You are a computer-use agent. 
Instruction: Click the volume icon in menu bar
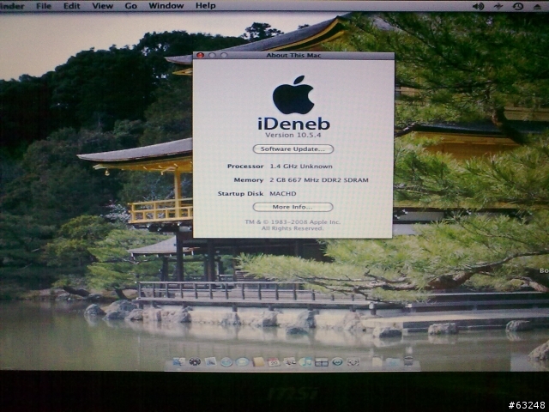479,6
